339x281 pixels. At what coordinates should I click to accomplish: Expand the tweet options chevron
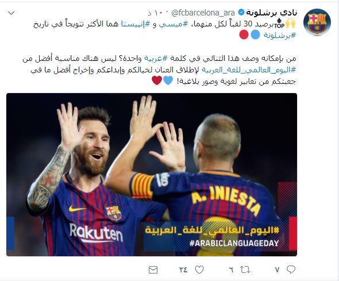pos(11,13)
